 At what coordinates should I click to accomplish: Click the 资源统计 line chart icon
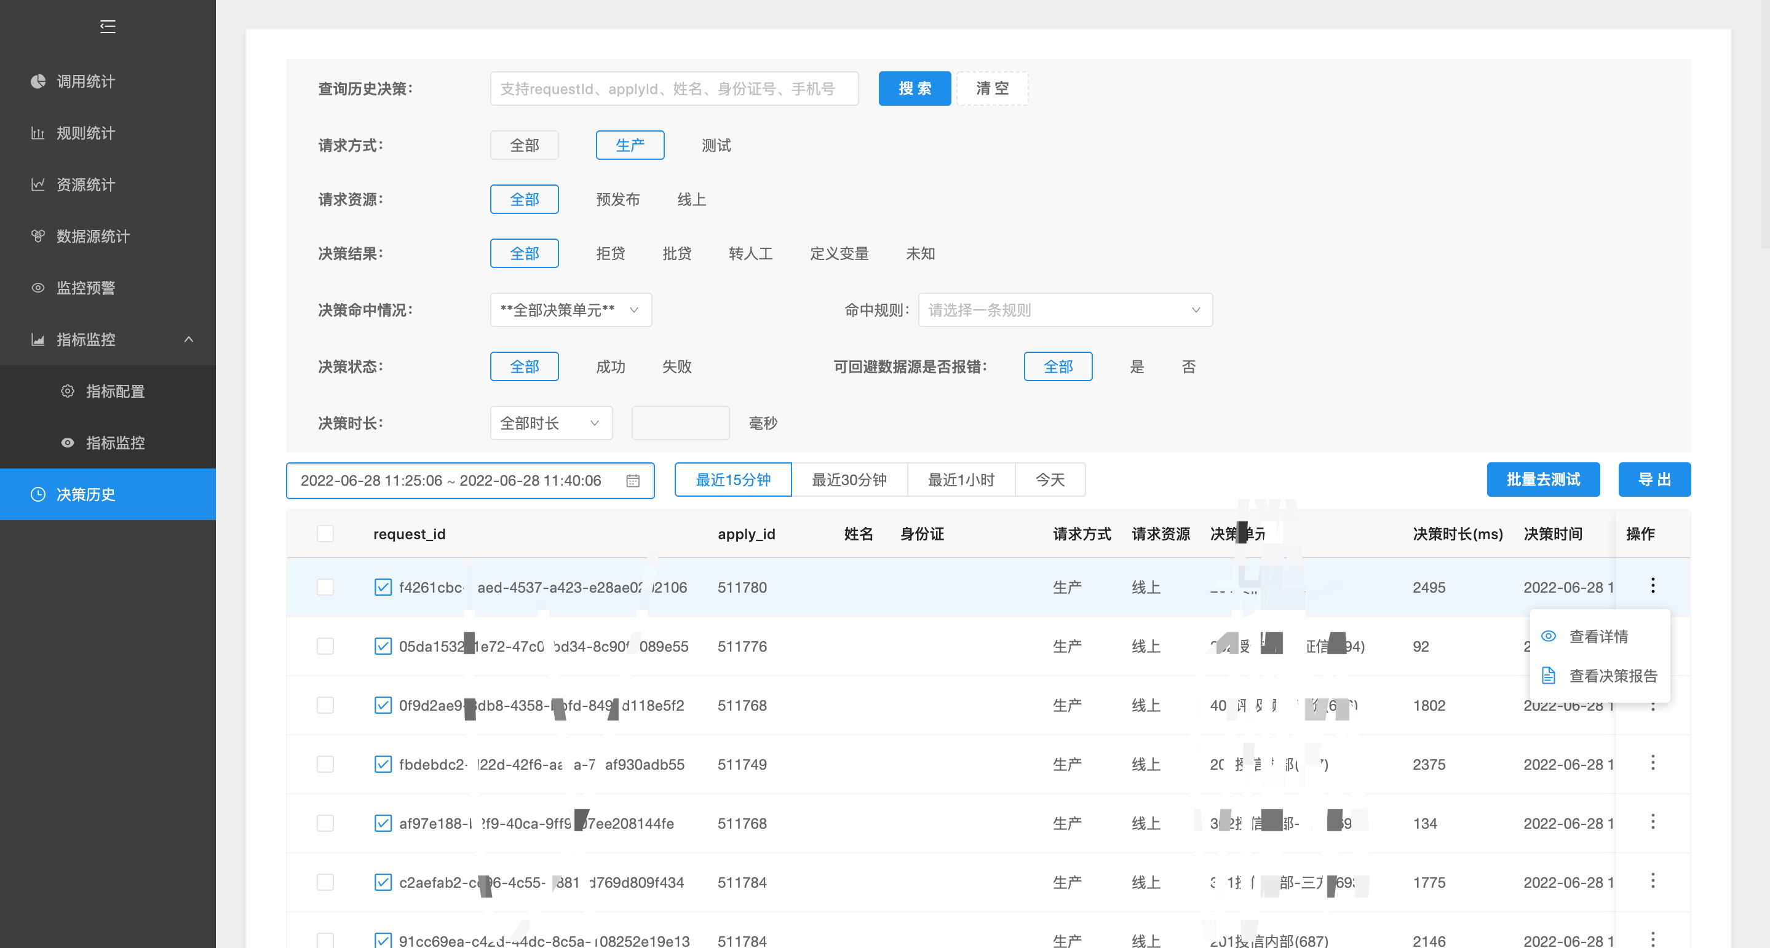[38, 184]
